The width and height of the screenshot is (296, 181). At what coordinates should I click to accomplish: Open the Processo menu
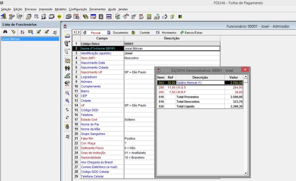[31, 9]
